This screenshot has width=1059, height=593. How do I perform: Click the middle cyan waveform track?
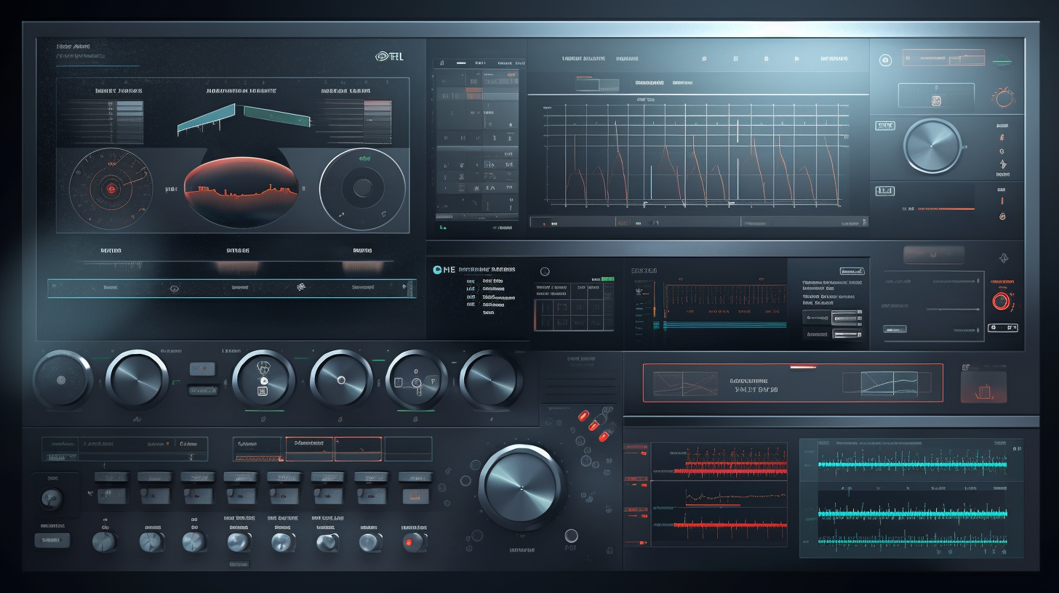pyautogui.click(x=913, y=513)
